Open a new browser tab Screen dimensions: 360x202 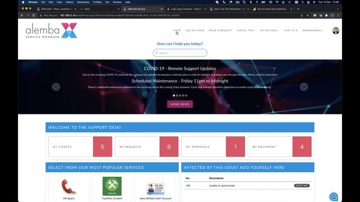coord(298,9)
